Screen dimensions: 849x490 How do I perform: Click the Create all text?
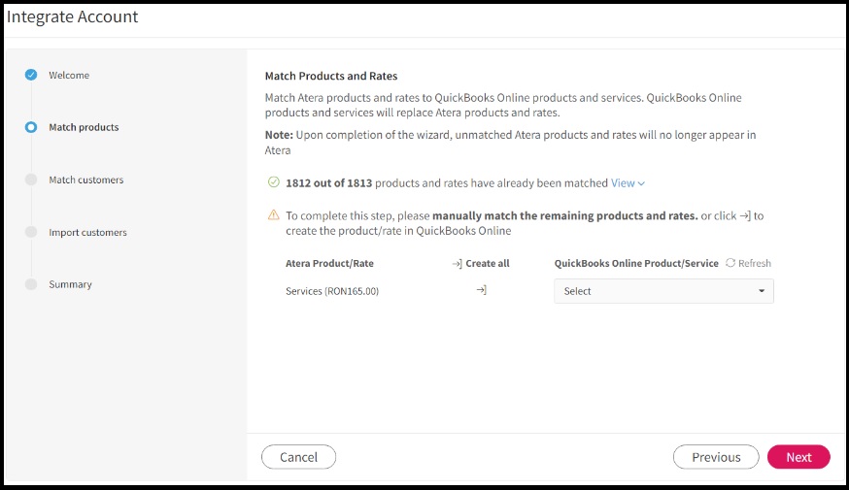[488, 263]
